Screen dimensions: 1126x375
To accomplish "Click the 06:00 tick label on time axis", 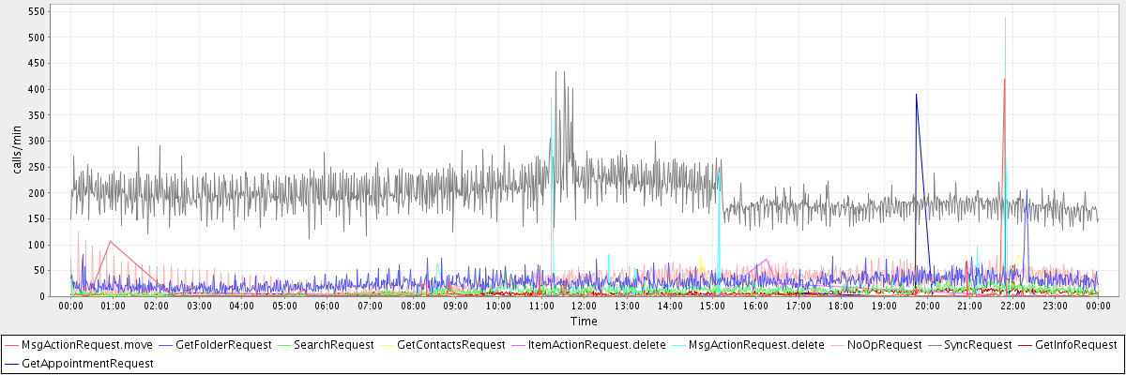I will pos(327,306).
